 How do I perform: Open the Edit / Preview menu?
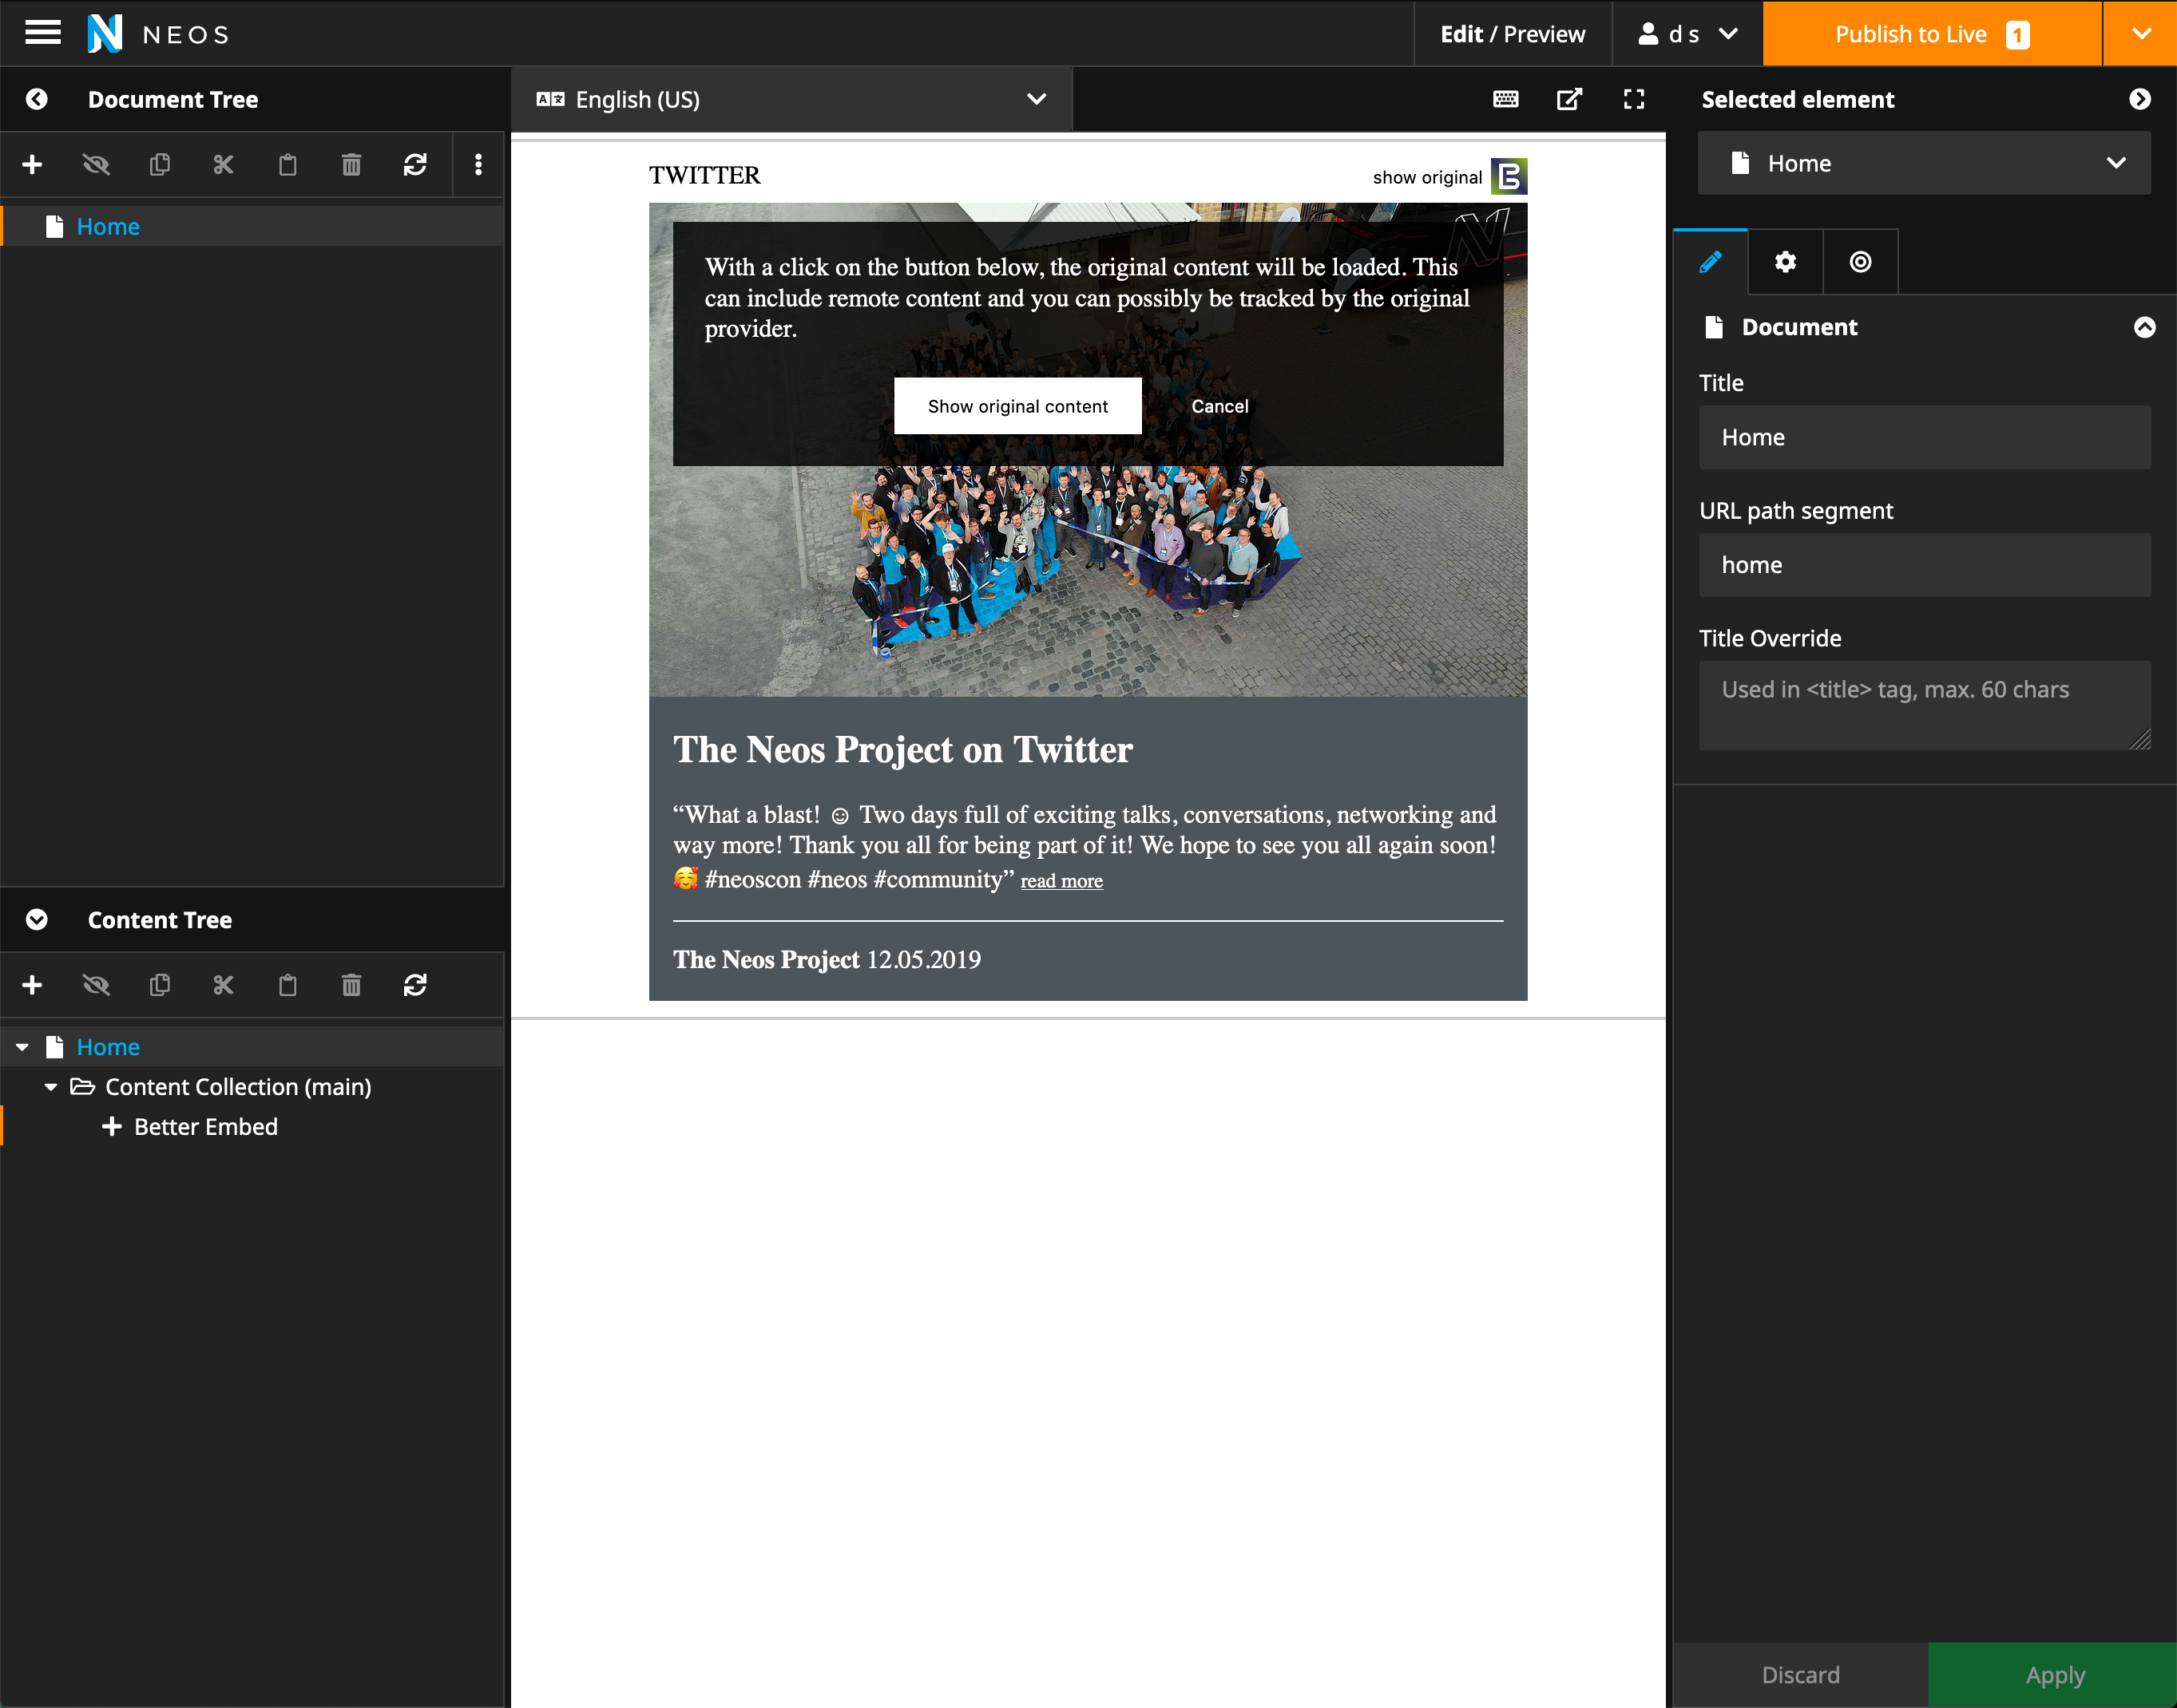coord(1512,34)
